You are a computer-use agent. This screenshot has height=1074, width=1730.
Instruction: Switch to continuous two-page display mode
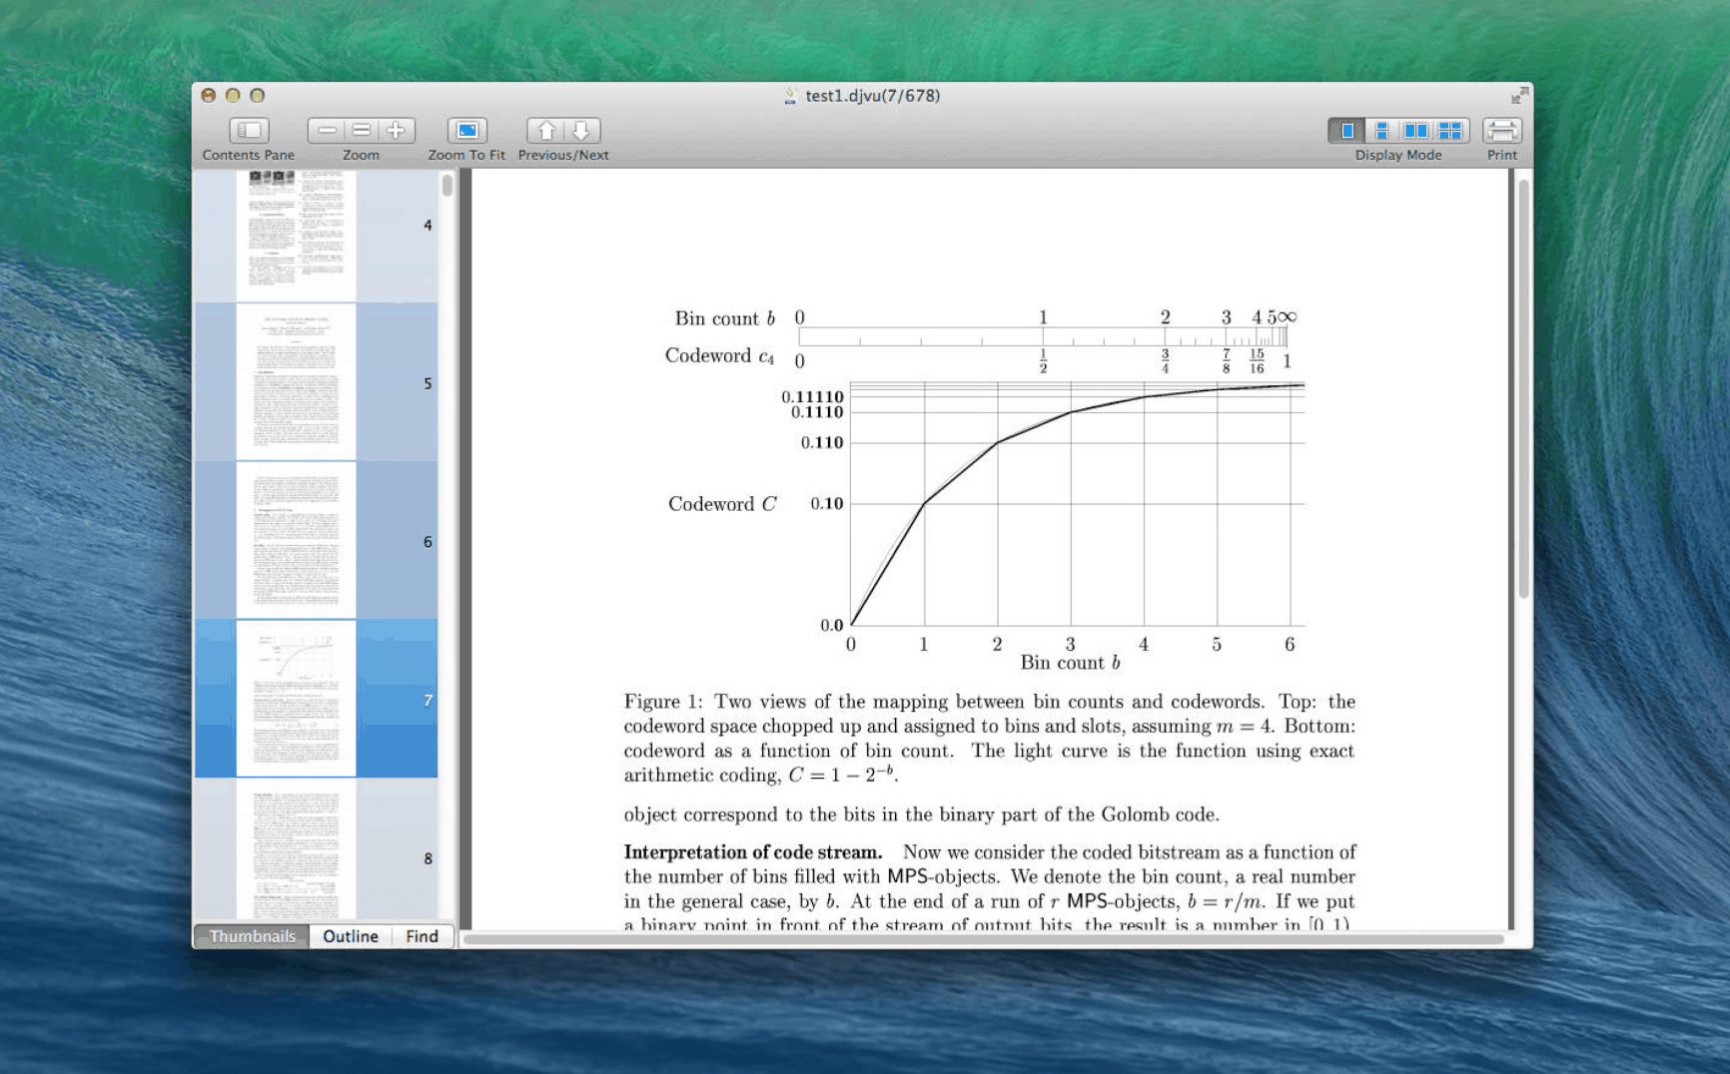pos(1450,131)
